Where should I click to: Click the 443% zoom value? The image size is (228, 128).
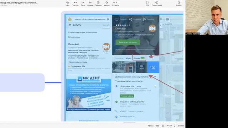[170, 126]
